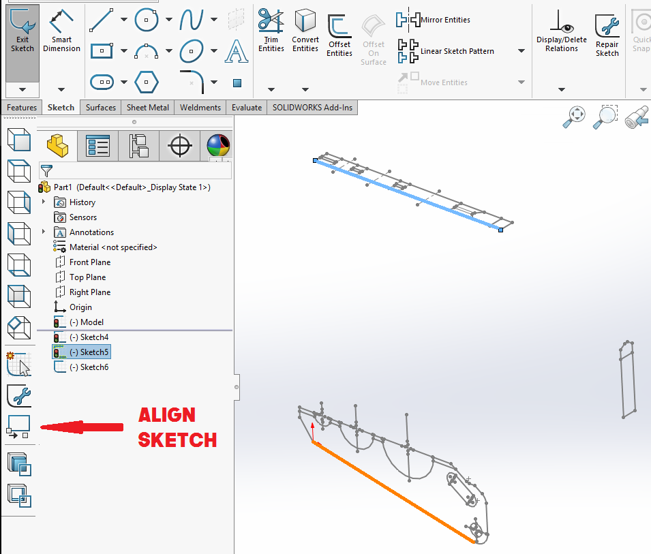Screen dimensions: 651x554
Task: Expand the Annotations folder
Action: pos(44,232)
